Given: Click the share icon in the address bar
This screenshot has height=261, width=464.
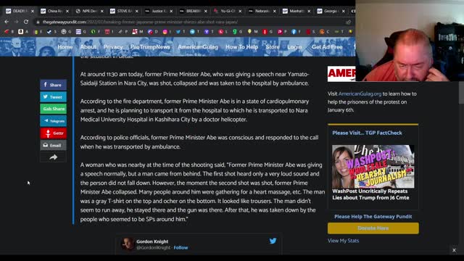Looking at the screenshot, I should click(x=348, y=22).
